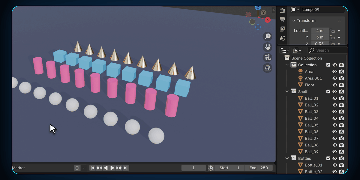Viewport: 360px width, 180px height.
Task: Open the Render properties tab
Action: click(282, 10)
